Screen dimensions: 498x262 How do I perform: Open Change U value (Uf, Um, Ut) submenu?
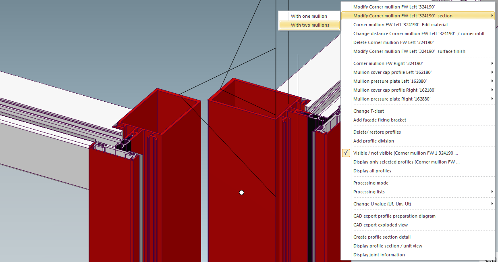click(x=382, y=204)
